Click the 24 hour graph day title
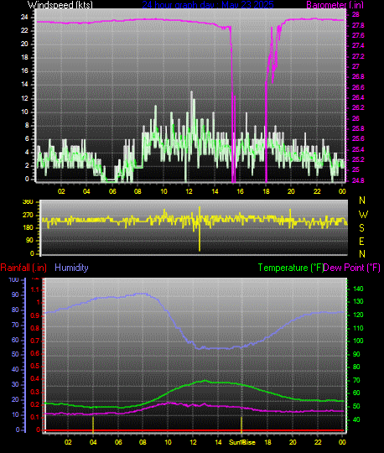Screen dimensions: 384x453 click(208, 5)
